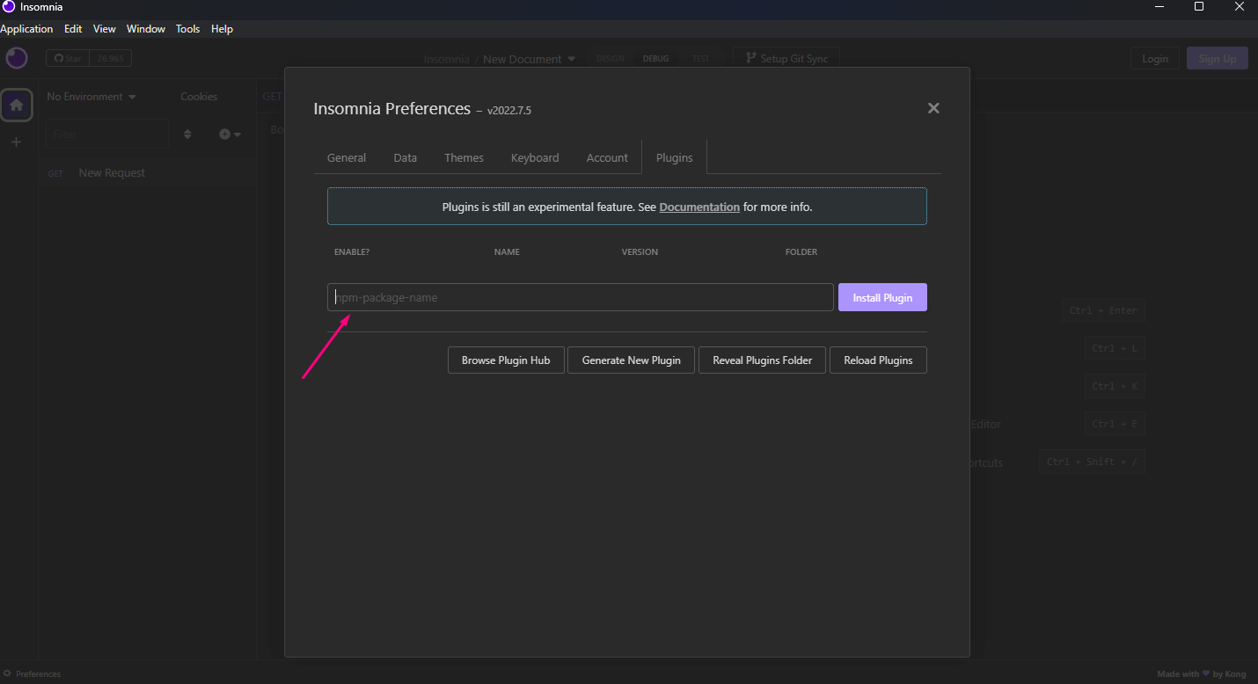This screenshot has width=1258, height=684.
Task: Click Setup Git Sync button
Action: point(786,58)
